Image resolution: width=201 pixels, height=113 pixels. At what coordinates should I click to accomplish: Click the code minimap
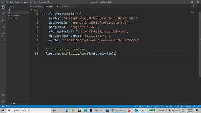coord(193,12)
